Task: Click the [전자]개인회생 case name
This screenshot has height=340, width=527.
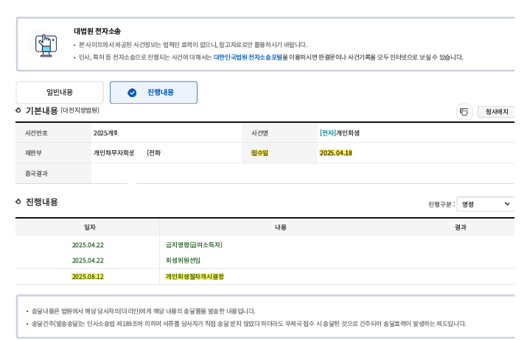Action: [x=339, y=133]
